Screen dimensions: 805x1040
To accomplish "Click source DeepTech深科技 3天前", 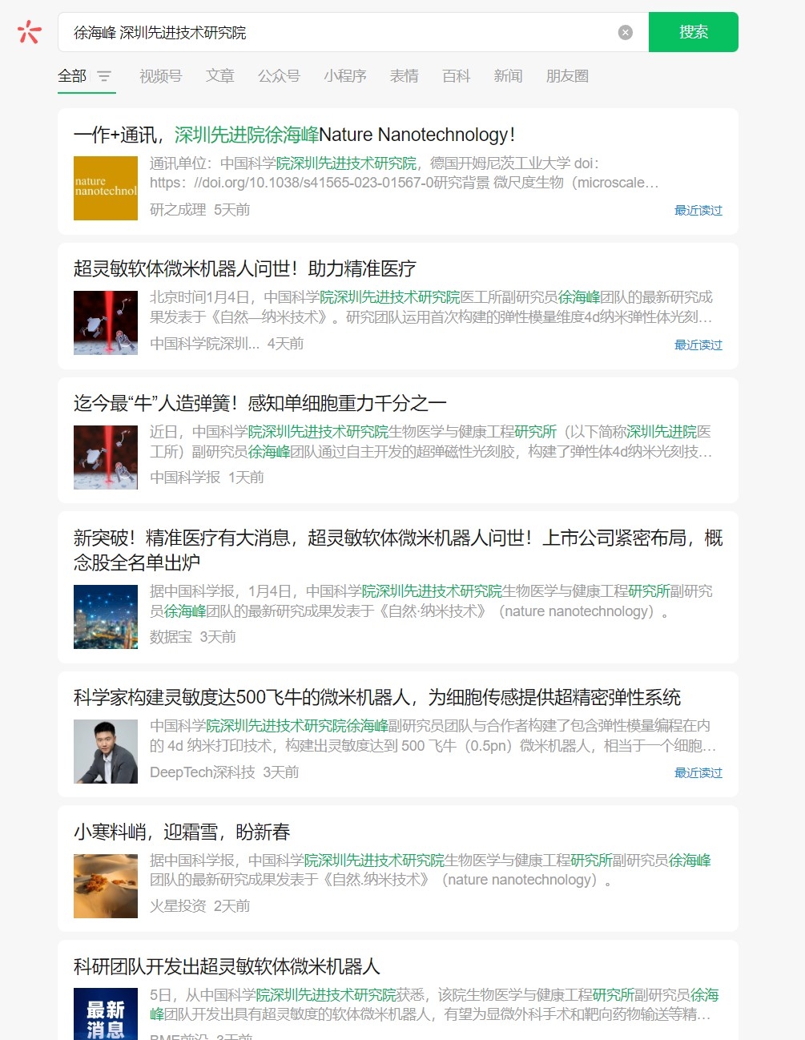I will tap(224, 772).
